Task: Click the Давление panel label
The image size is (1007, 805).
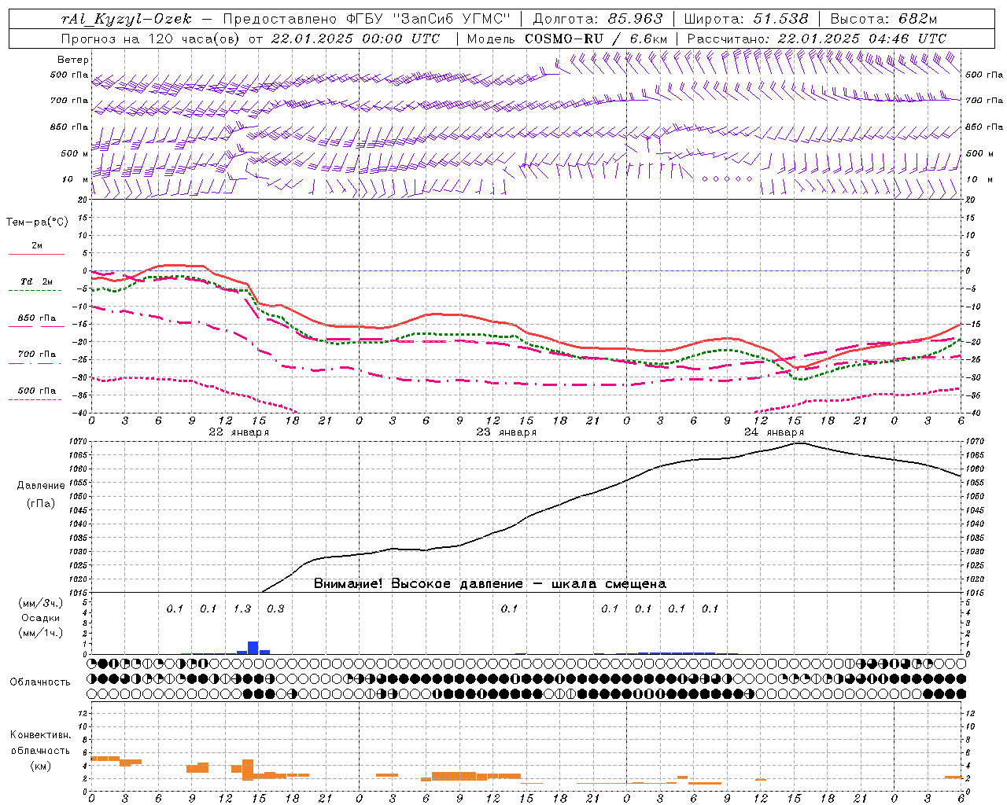Action: pyautogui.click(x=41, y=486)
